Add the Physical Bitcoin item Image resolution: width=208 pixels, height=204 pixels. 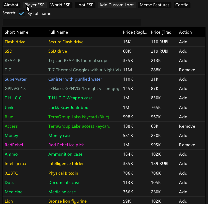[183, 173]
